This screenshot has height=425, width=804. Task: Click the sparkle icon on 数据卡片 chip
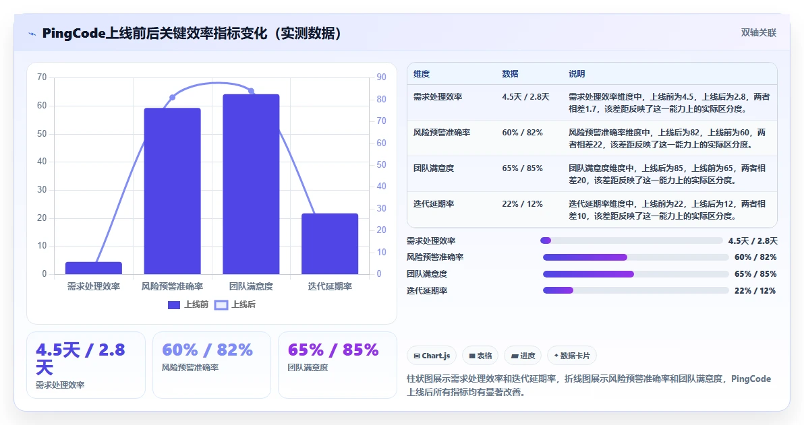click(x=556, y=356)
